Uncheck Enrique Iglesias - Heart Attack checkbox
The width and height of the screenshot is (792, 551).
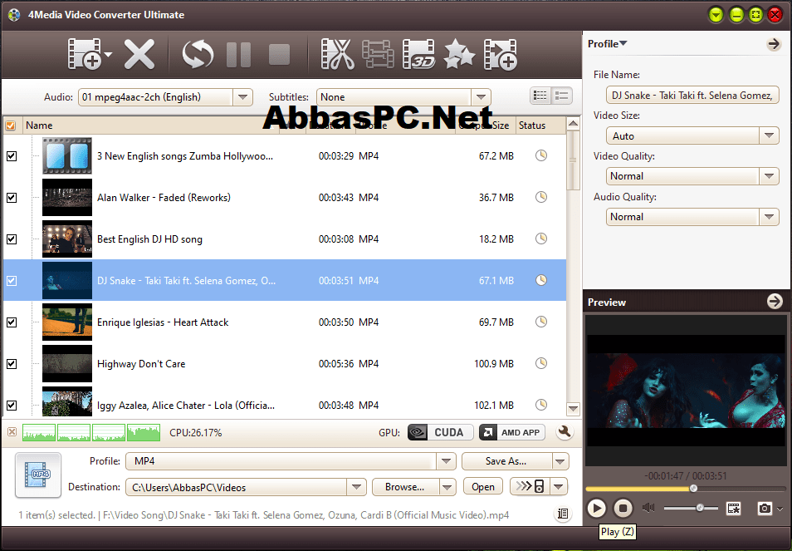point(12,322)
